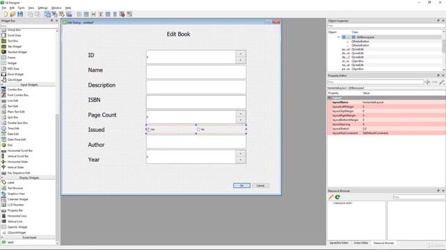
Task: Pick the Stacked Widget item in Widget Box
Action: pyautogui.click(x=17, y=52)
